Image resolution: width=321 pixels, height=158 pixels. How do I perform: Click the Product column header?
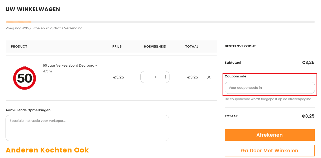point(19,47)
